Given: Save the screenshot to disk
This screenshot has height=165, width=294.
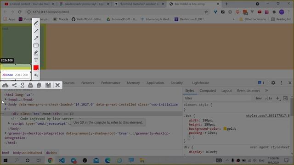Looking at the screenshot, I should (48, 85).
